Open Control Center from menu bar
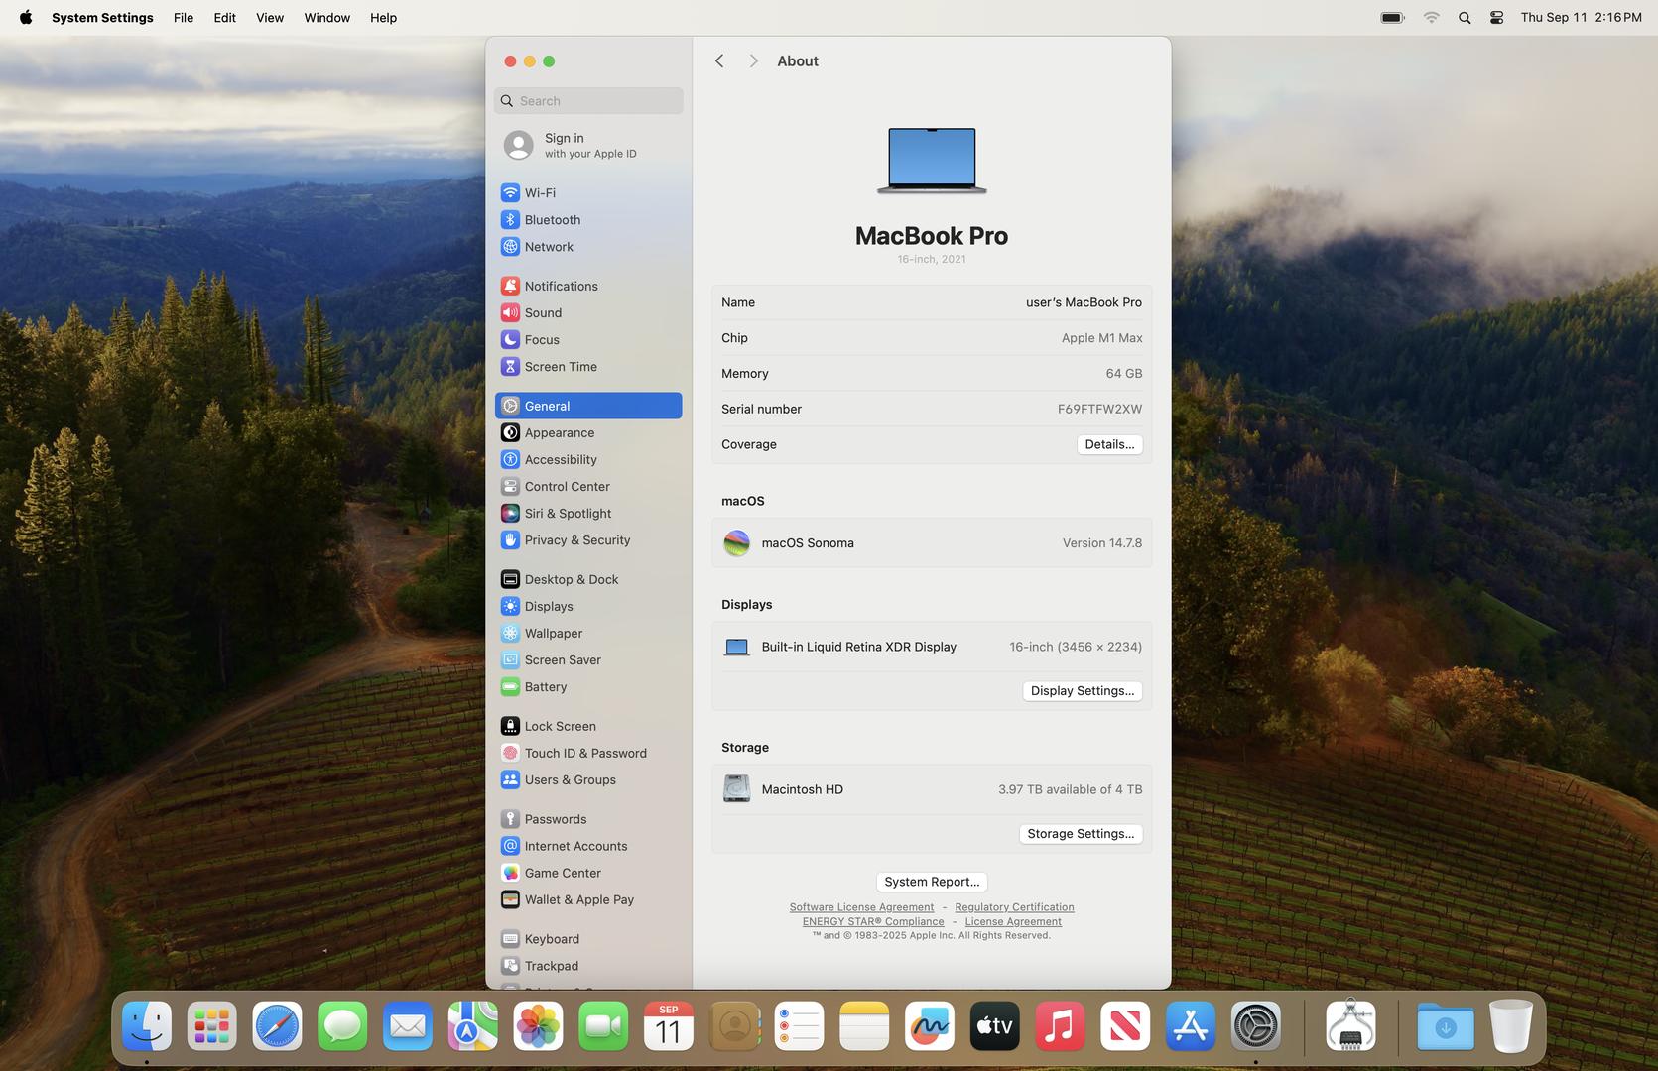 point(1496,17)
